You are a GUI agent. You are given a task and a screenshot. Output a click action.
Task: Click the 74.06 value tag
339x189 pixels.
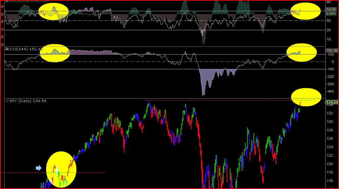[331, 9]
